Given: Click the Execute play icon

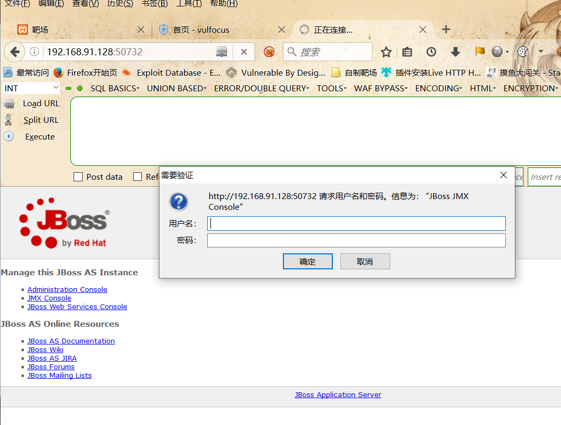Looking at the screenshot, I should click(9, 136).
